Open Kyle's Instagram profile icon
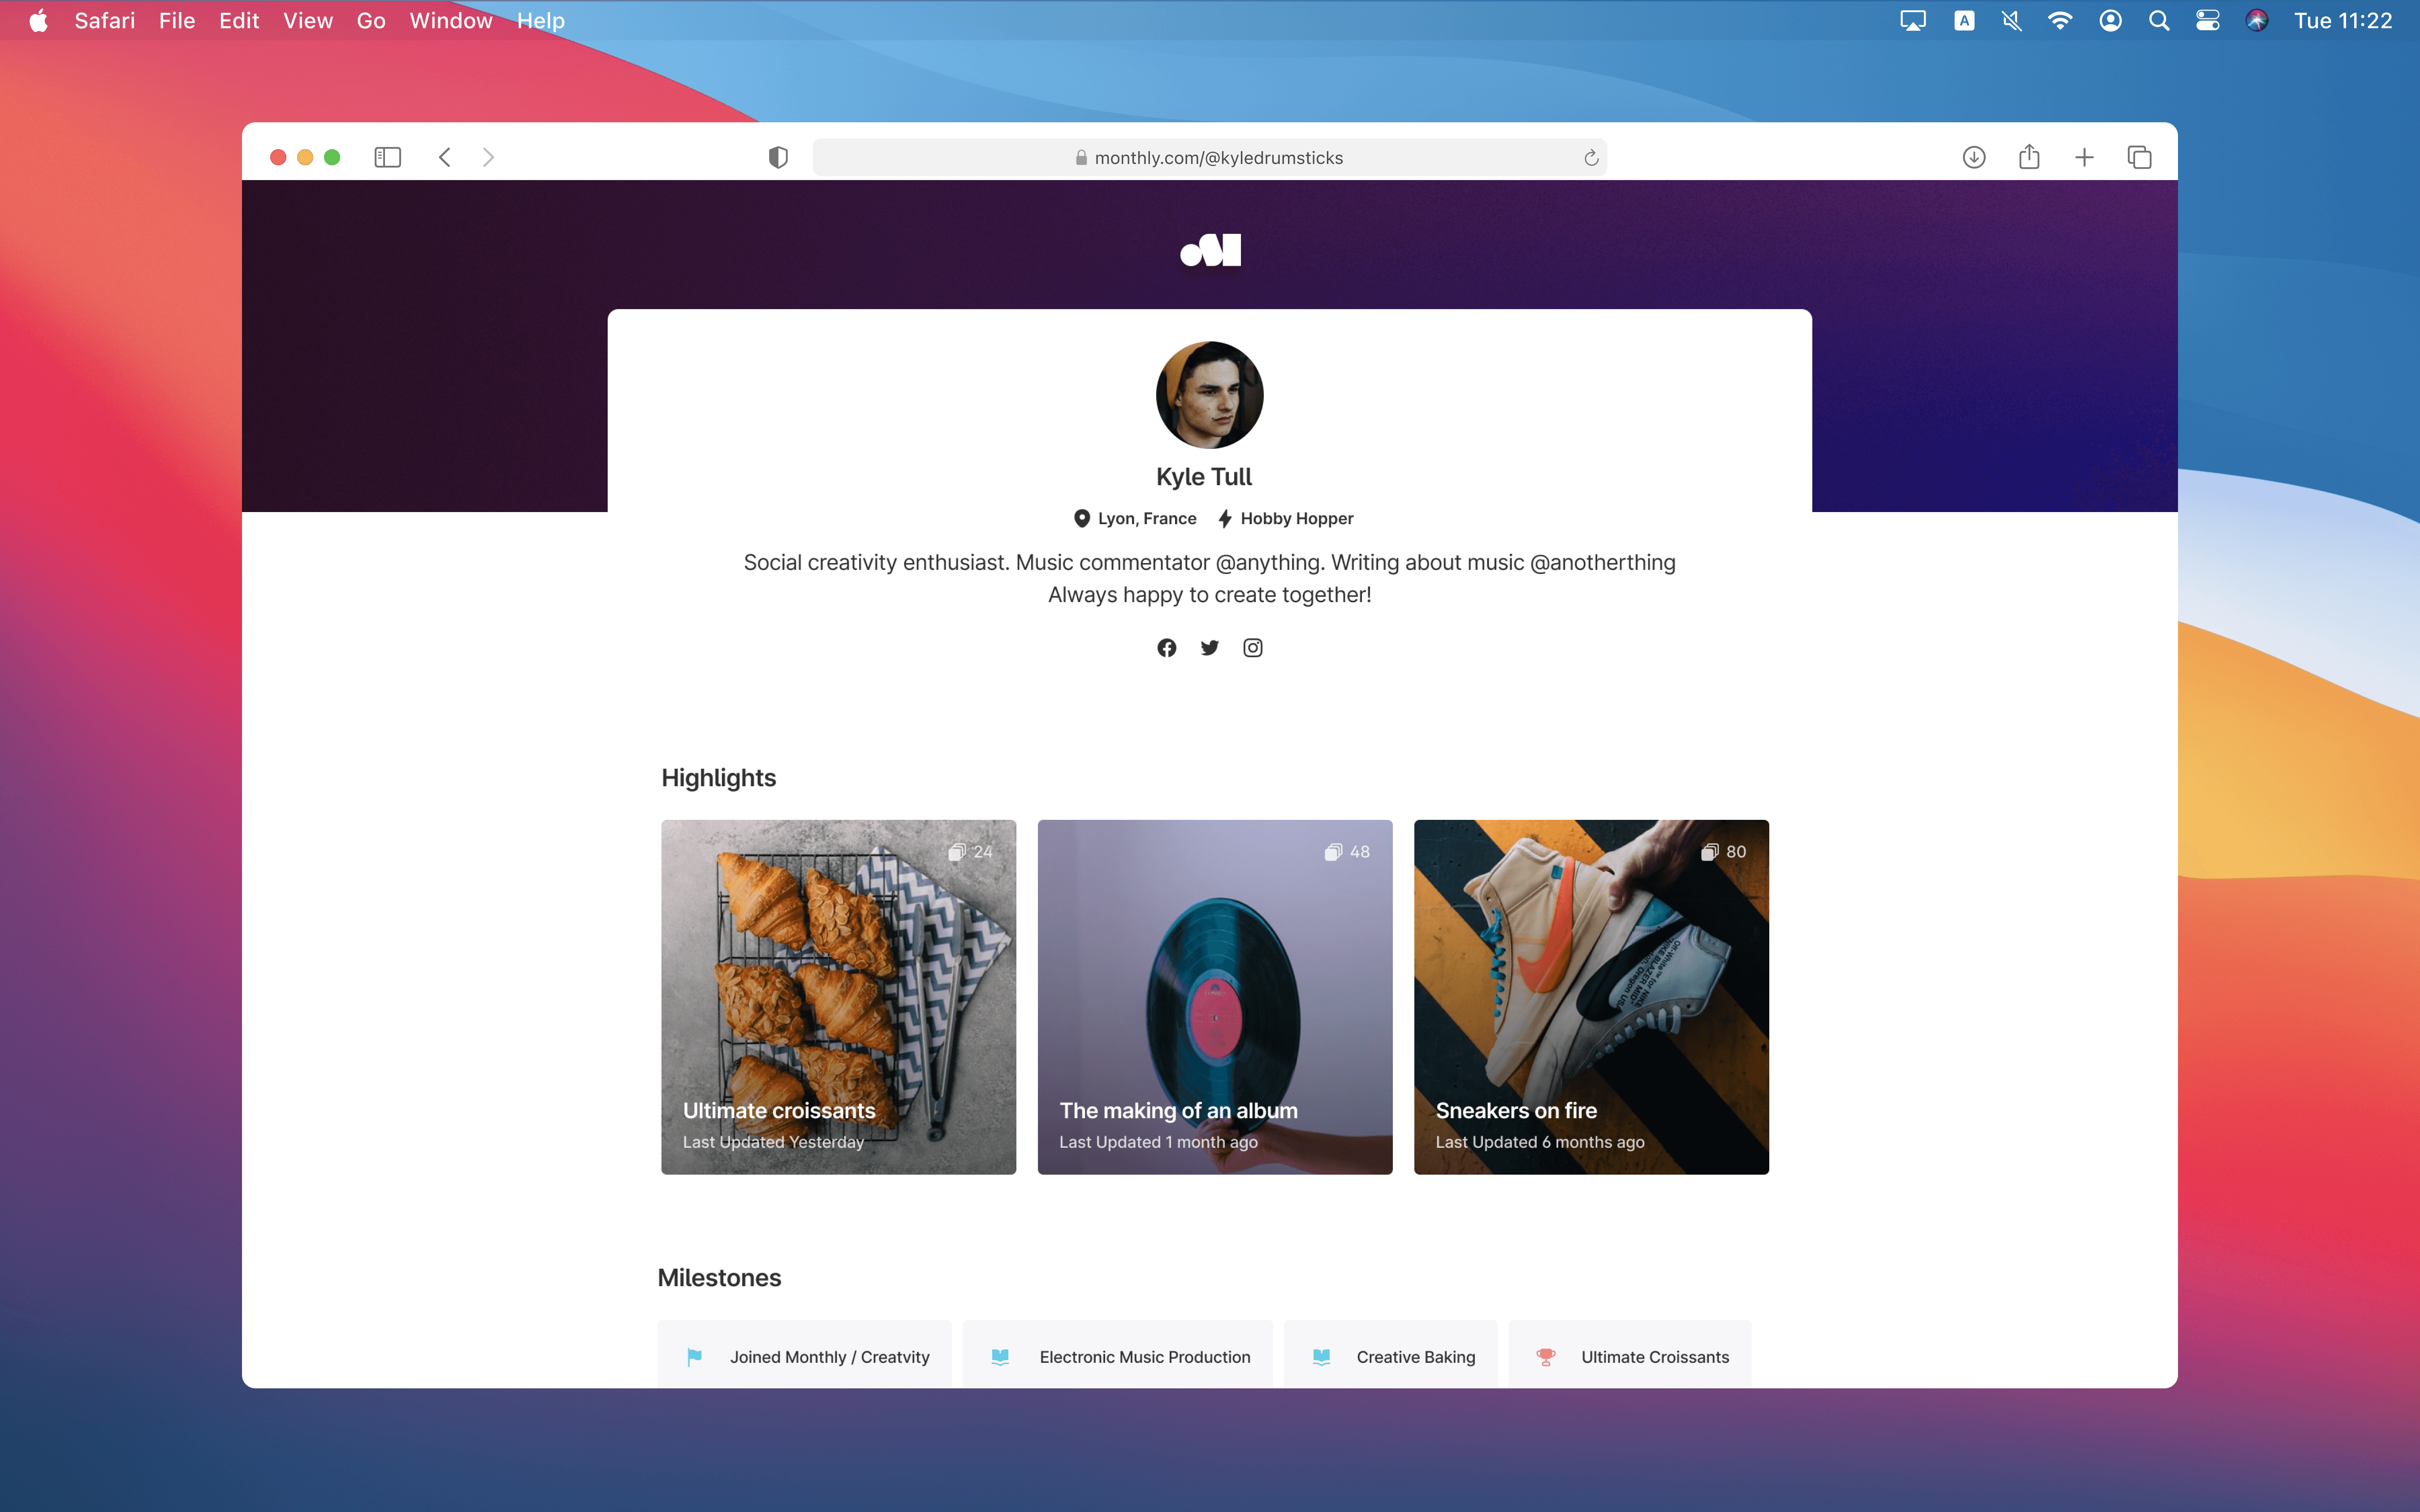2420x1512 pixels. [1252, 648]
